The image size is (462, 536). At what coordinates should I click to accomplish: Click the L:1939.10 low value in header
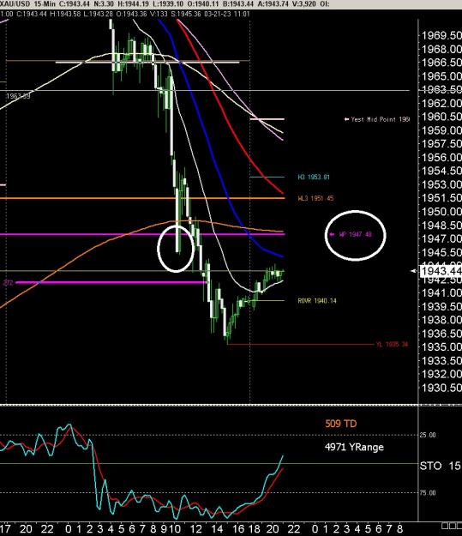[x=168, y=4]
